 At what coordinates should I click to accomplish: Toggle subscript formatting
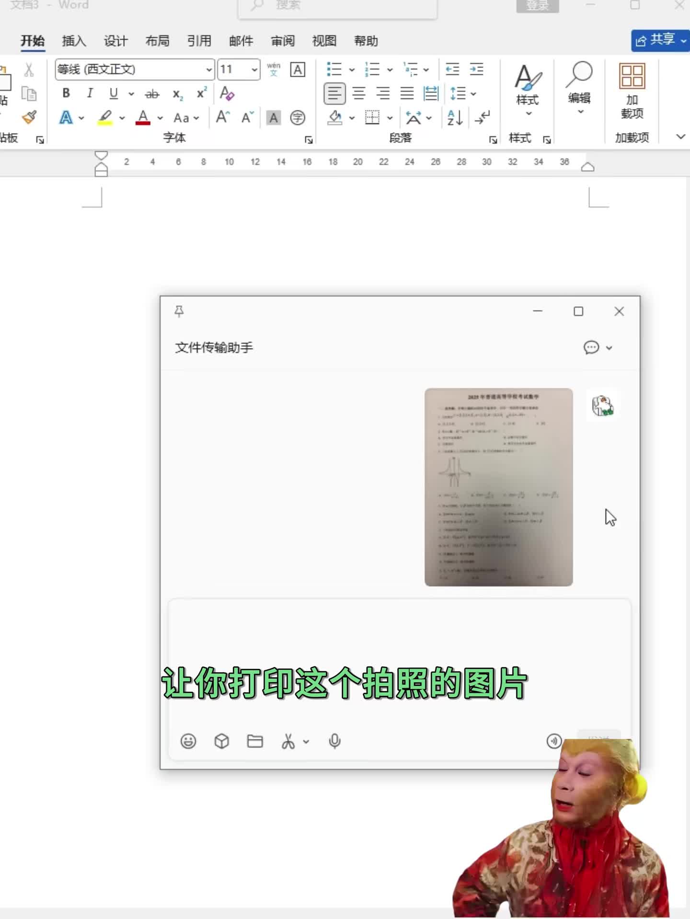pos(178,94)
